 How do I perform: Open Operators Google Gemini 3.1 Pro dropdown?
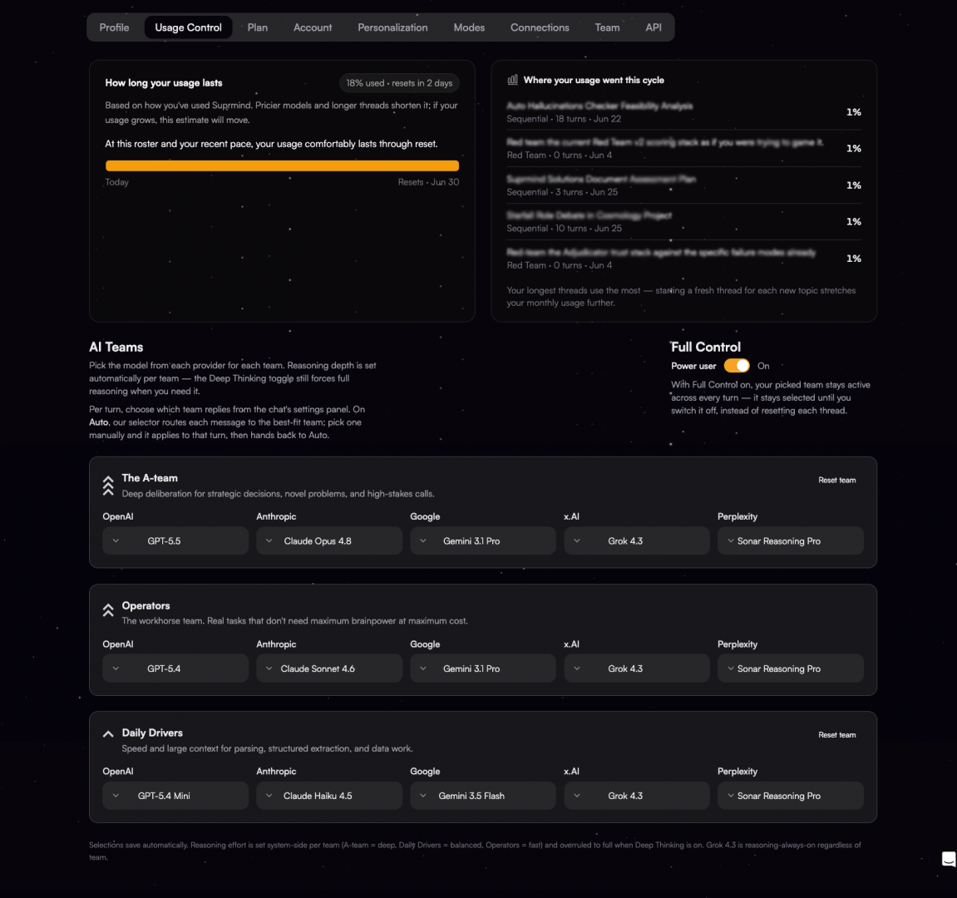click(483, 669)
